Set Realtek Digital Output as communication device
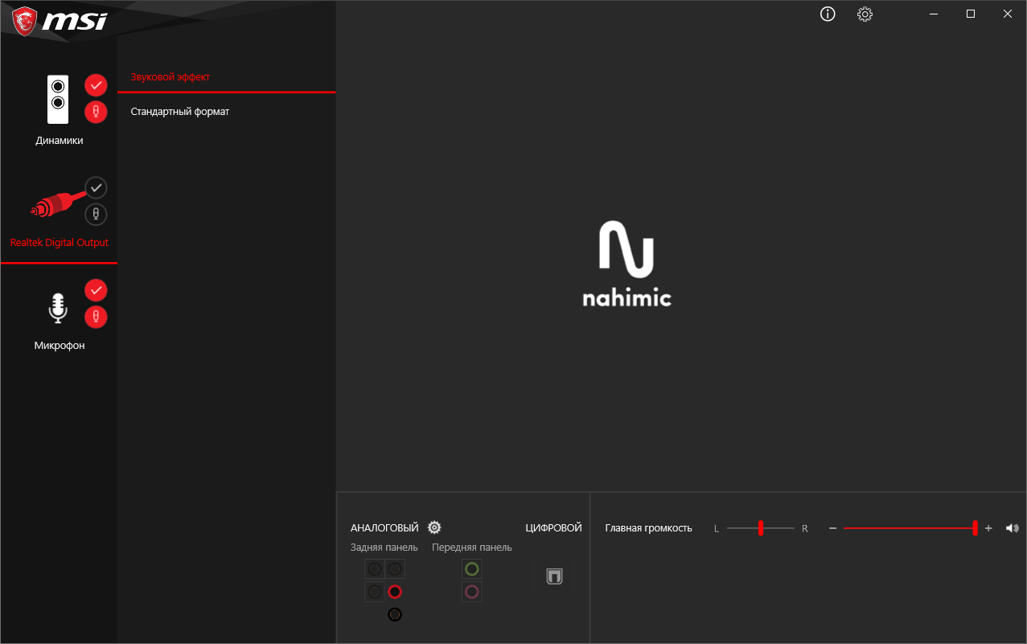Screen dimensions: 1027x644 (96, 214)
